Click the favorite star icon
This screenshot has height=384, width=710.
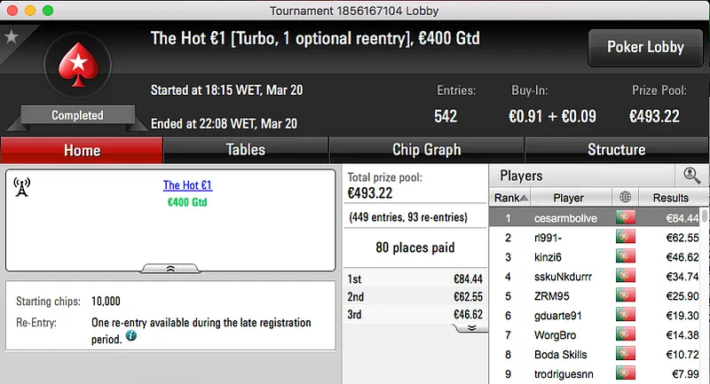[x=12, y=36]
